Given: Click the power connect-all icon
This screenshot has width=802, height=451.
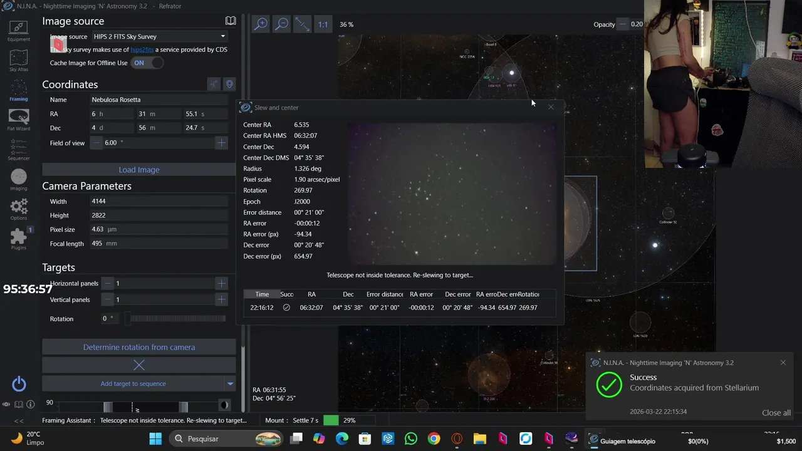Looking at the screenshot, I should 19,383.
